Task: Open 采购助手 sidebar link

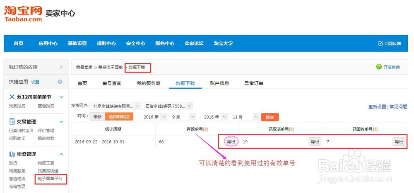Action: (x=17, y=138)
